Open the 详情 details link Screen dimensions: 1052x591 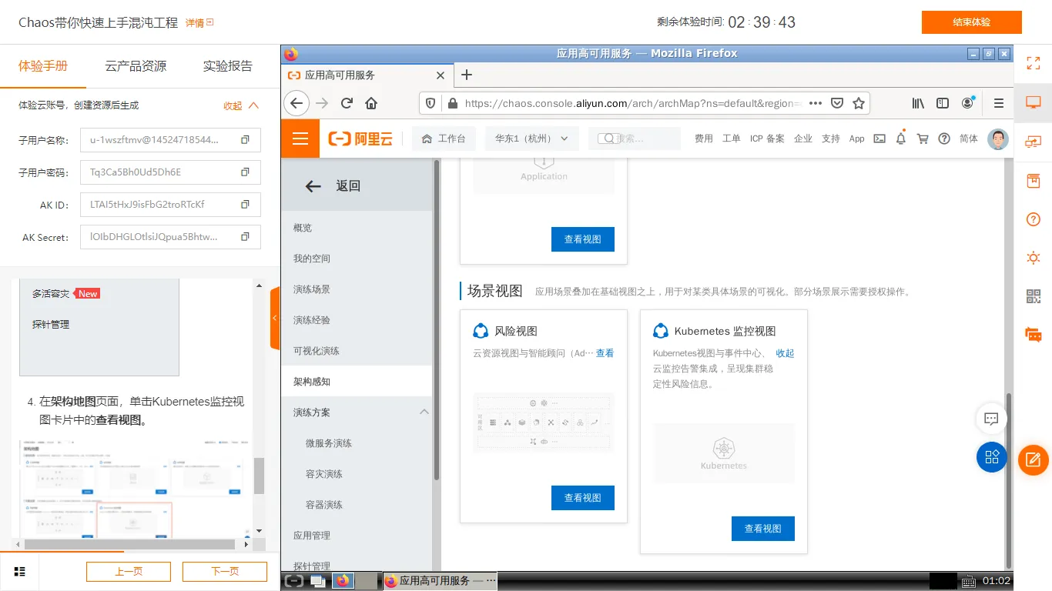(x=199, y=23)
